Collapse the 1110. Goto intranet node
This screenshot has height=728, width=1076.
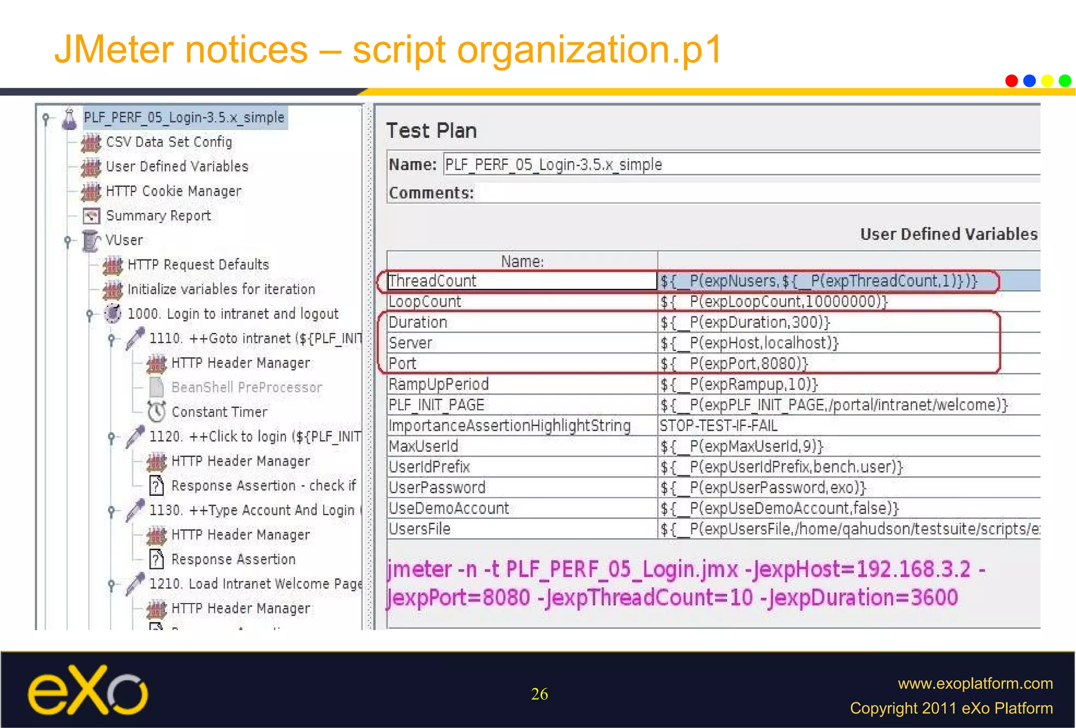pyautogui.click(x=111, y=339)
